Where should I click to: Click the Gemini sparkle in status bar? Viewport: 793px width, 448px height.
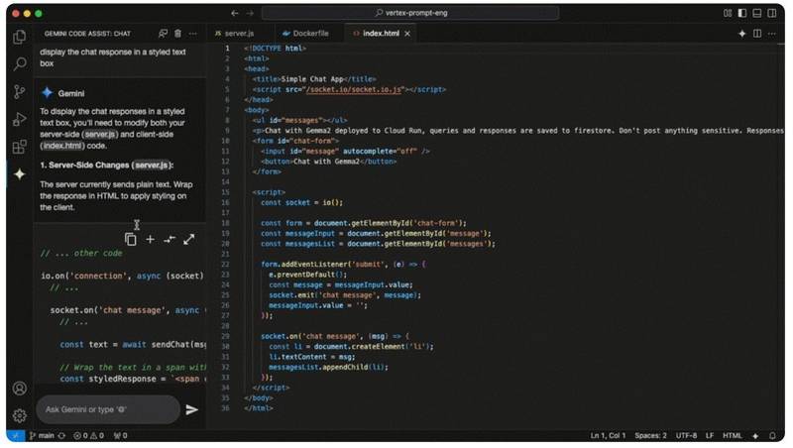click(x=755, y=436)
